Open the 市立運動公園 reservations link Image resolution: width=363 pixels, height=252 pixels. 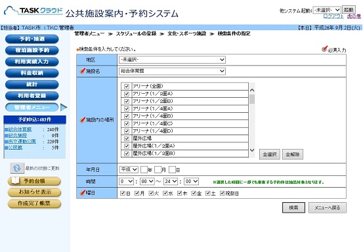coord(22,142)
